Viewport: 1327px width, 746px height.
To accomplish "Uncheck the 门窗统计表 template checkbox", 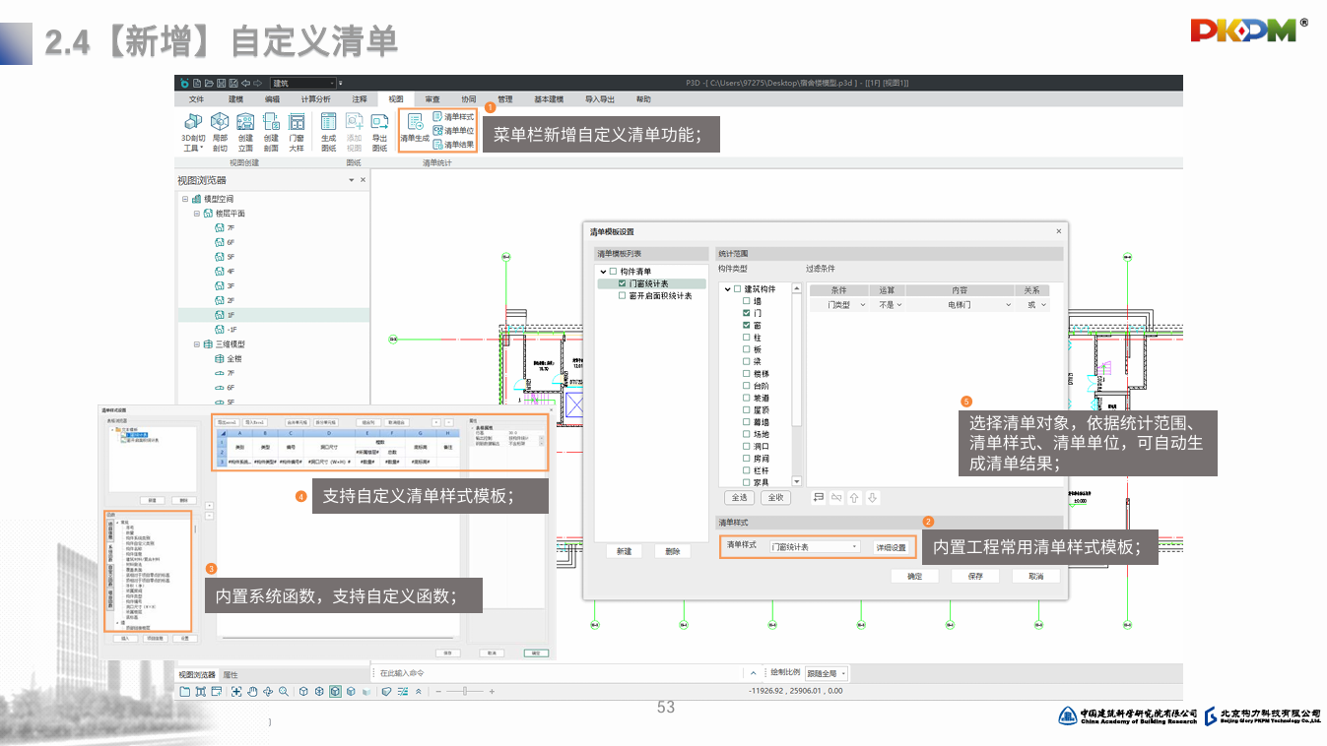I will click(622, 283).
